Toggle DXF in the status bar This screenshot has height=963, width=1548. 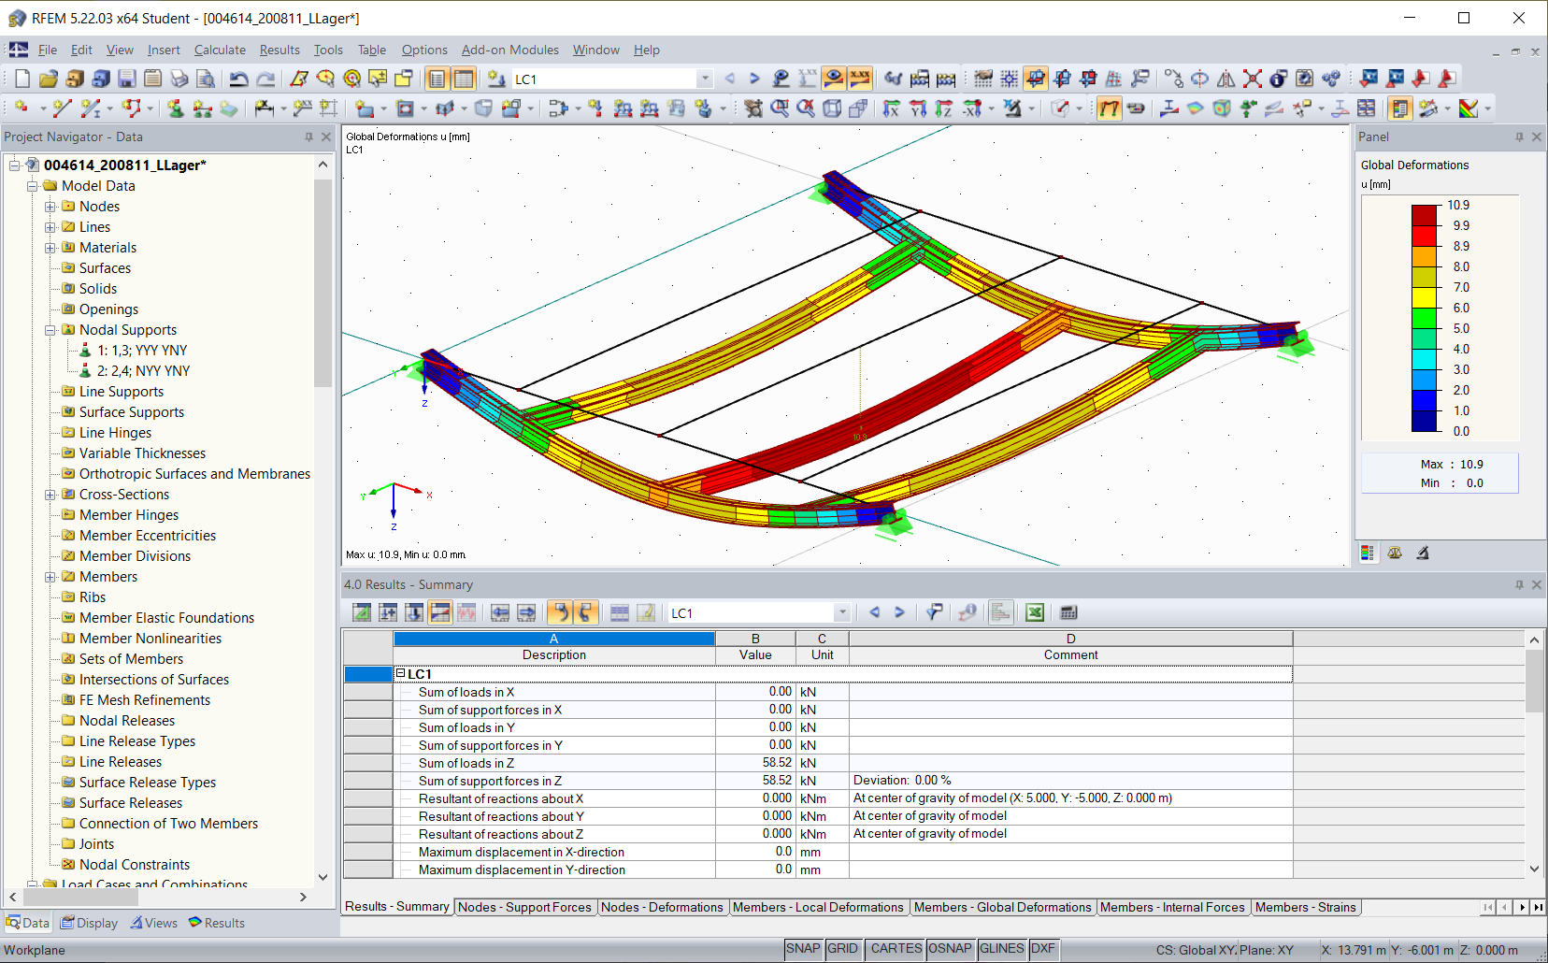1043,949
